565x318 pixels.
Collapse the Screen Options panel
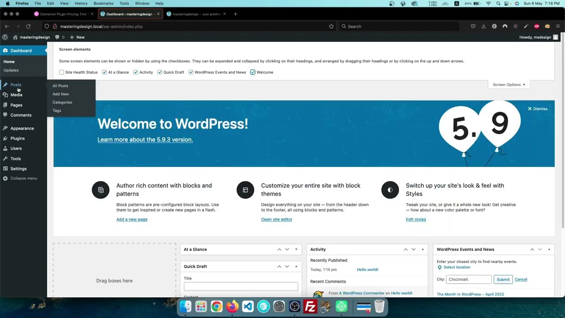508,84
